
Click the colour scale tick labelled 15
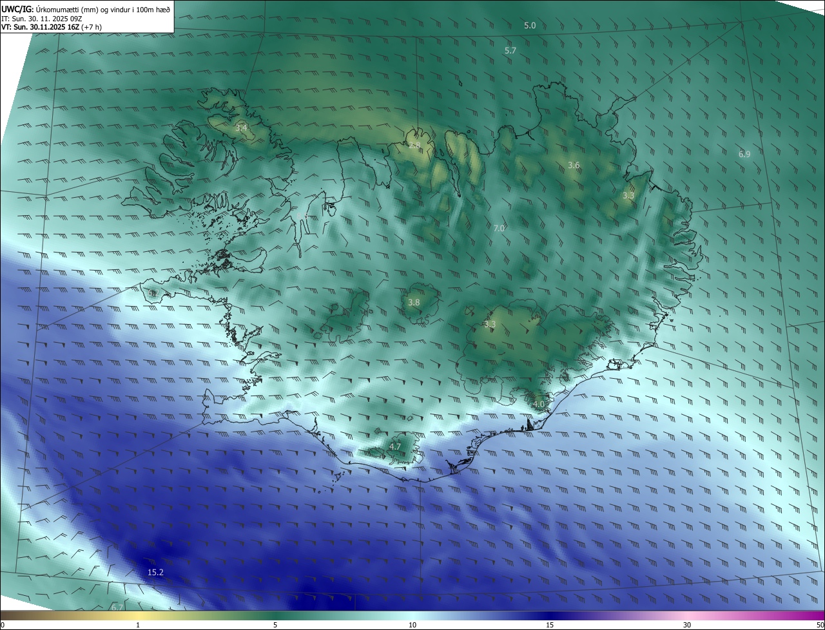tap(550, 625)
